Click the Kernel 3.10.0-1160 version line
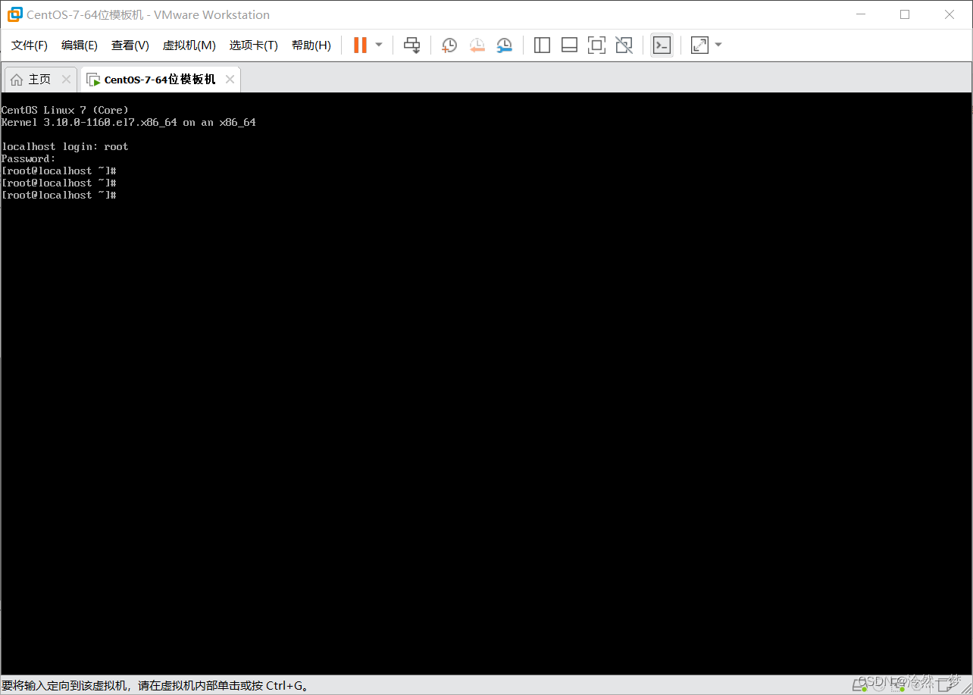Viewport: 973px width, 695px height. pos(129,122)
